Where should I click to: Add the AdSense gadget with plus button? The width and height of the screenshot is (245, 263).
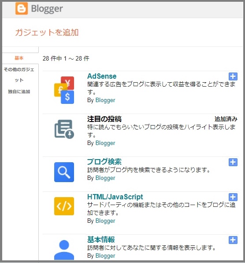click(233, 76)
